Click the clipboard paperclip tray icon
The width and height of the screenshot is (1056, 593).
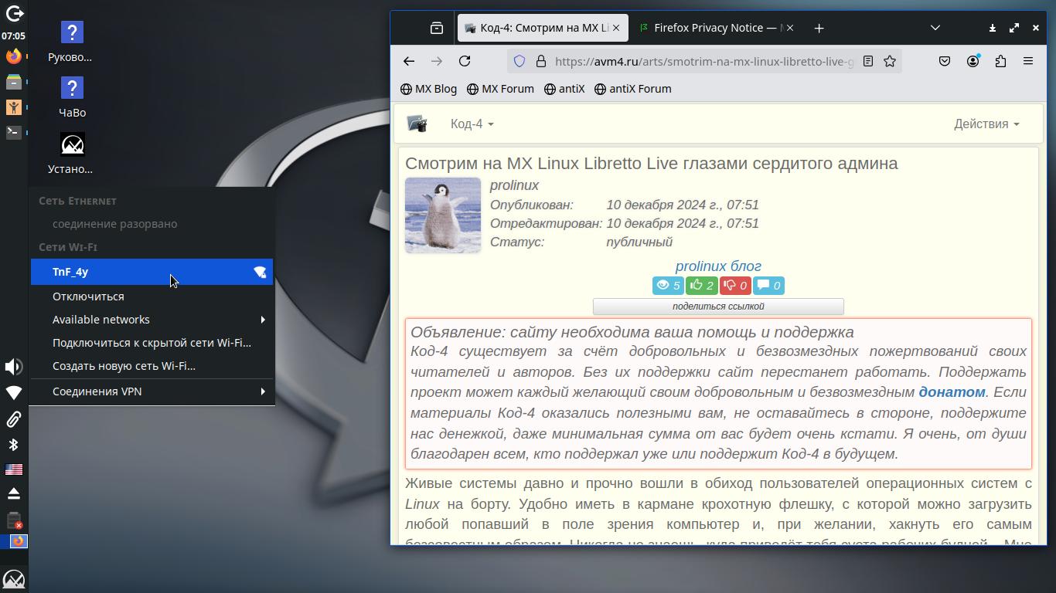[13, 418]
